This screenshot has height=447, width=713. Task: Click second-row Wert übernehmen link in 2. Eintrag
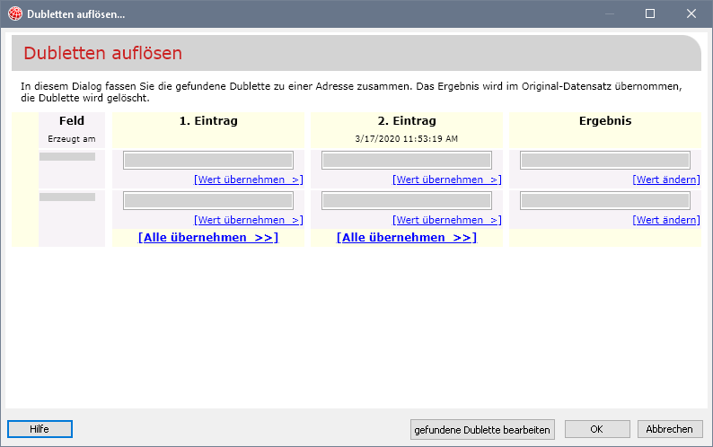point(446,220)
